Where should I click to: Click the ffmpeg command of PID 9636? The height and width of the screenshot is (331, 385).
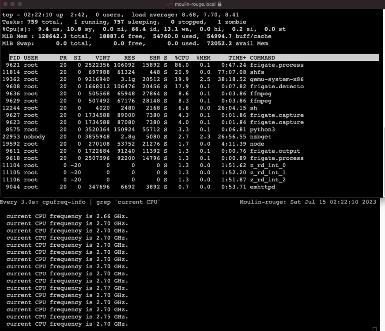pyautogui.click(x=261, y=94)
